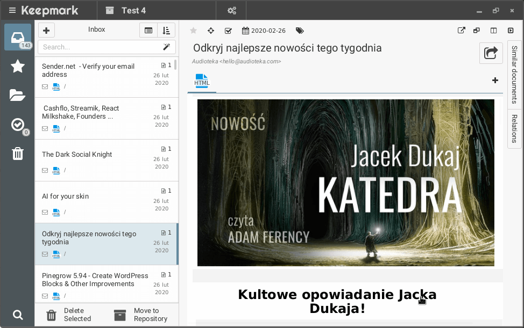This screenshot has width=524, height=328.
Task: Open the Favorites star in sidebar
Action: (18, 66)
